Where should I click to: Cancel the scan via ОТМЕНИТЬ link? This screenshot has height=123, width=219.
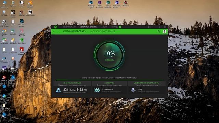tap(109, 60)
